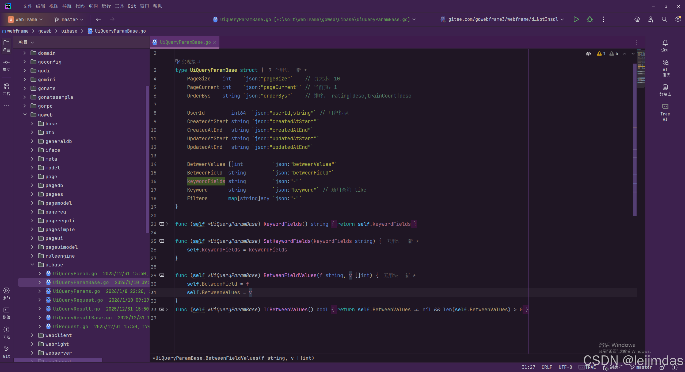Image resolution: width=685 pixels, height=372 pixels.
Task: Collapse the goweb folder in project tree
Action: tap(25, 115)
